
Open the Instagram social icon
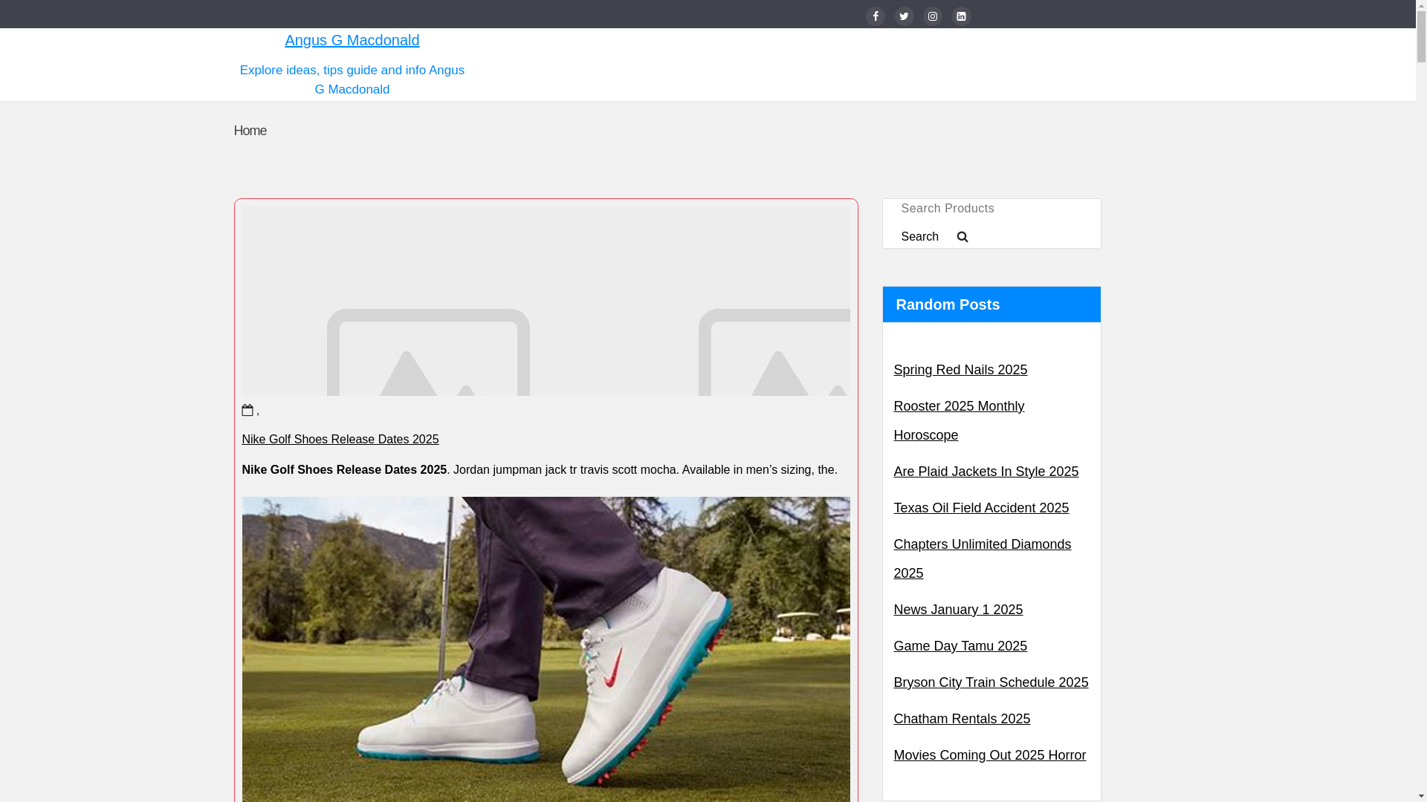[x=932, y=16]
